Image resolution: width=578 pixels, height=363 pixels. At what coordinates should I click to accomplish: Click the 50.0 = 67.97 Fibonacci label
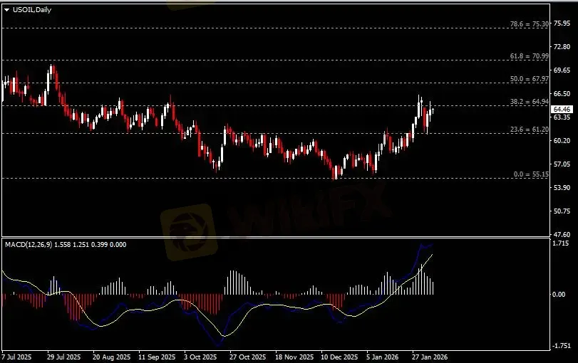530,79
